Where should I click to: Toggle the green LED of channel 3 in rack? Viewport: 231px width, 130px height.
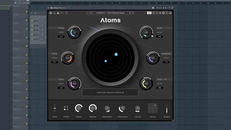pos(32,30)
